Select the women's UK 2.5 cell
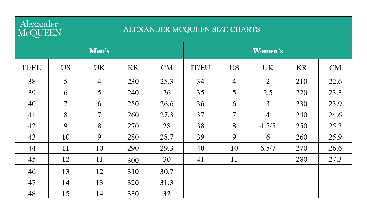The image size is (367, 213). 268,93
